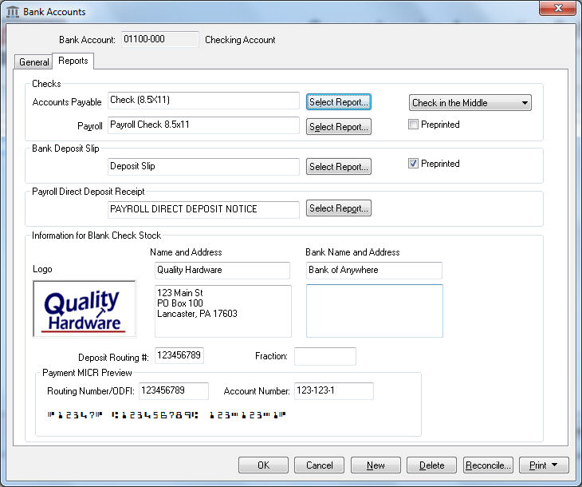Click Select Report for Bank Deposit Slip
This screenshot has width=582, height=487.
pos(338,167)
